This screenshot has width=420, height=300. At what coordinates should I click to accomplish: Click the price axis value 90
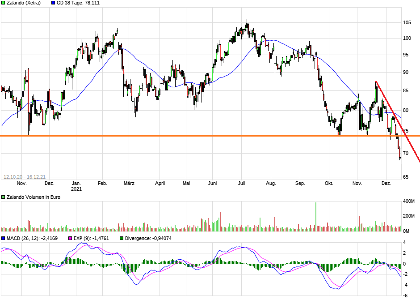tap(406, 73)
